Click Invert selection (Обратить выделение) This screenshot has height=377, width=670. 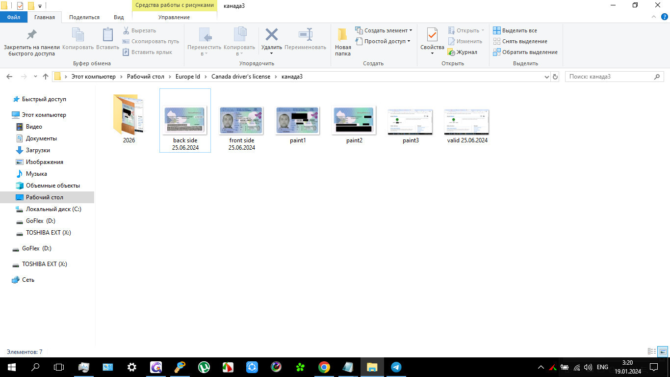coord(525,52)
